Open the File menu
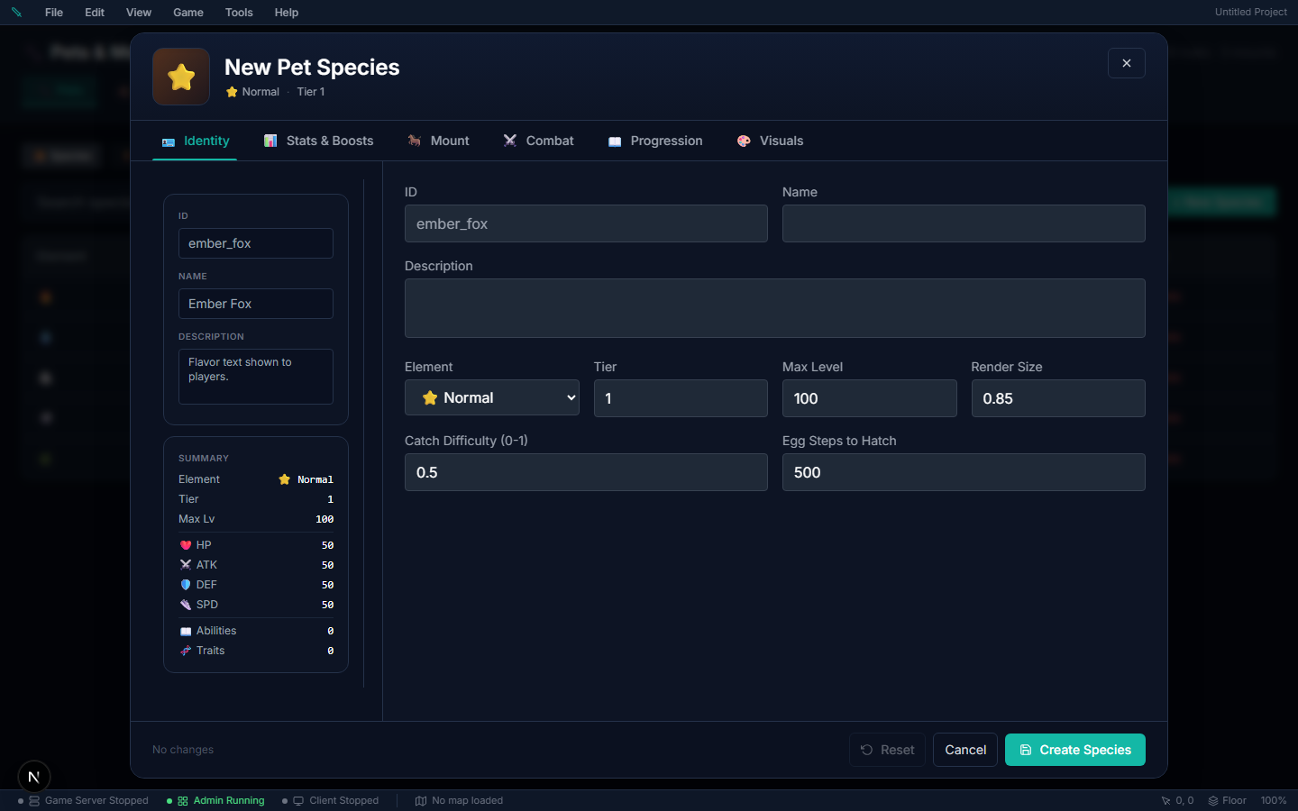The image size is (1298, 811). 54,13
